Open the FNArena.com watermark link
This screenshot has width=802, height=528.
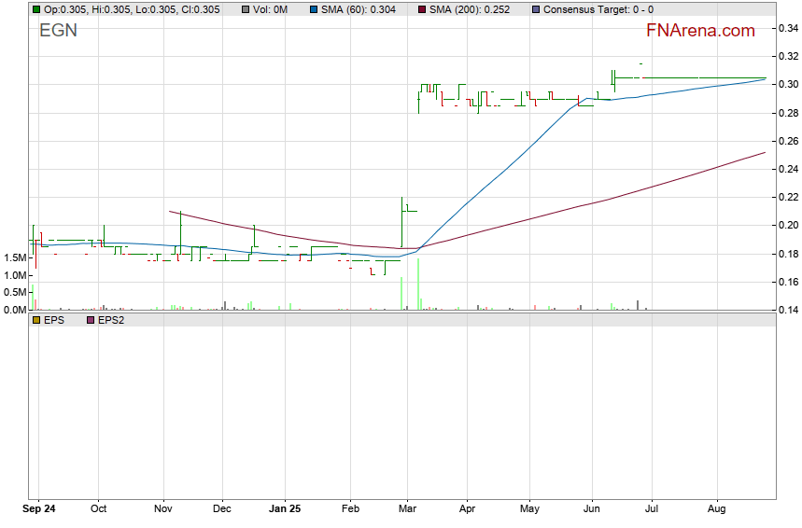700,31
